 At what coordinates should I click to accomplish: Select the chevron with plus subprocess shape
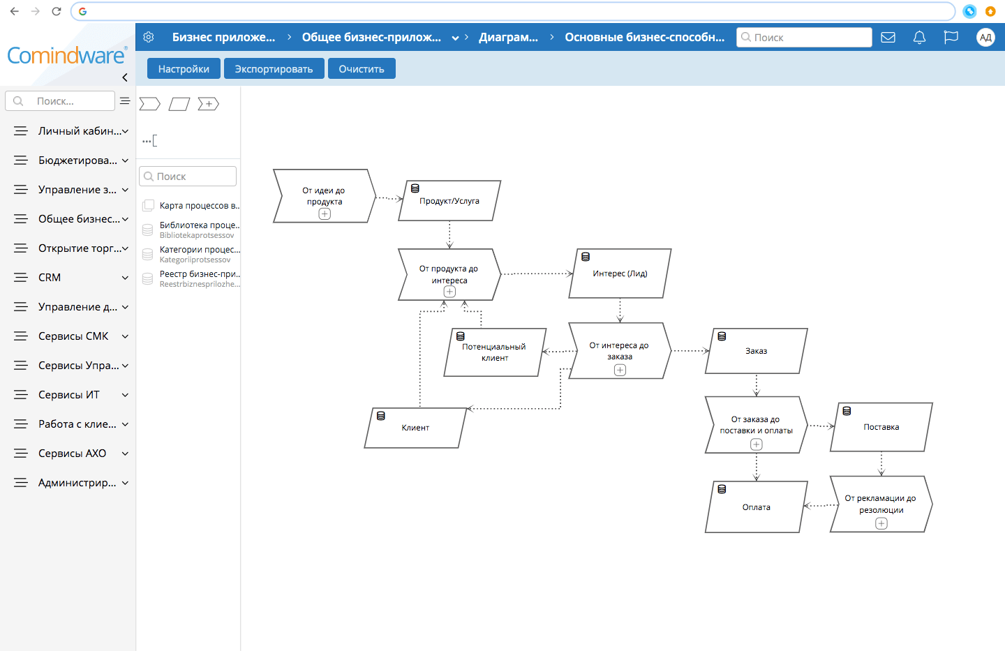(x=209, y=104)
